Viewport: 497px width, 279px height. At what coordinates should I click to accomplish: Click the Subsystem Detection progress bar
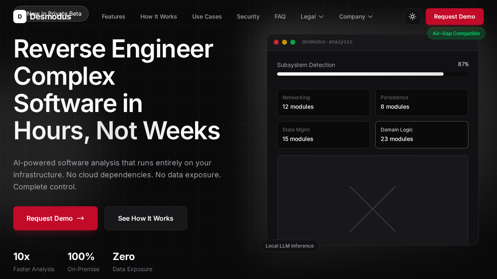point(373,74)
